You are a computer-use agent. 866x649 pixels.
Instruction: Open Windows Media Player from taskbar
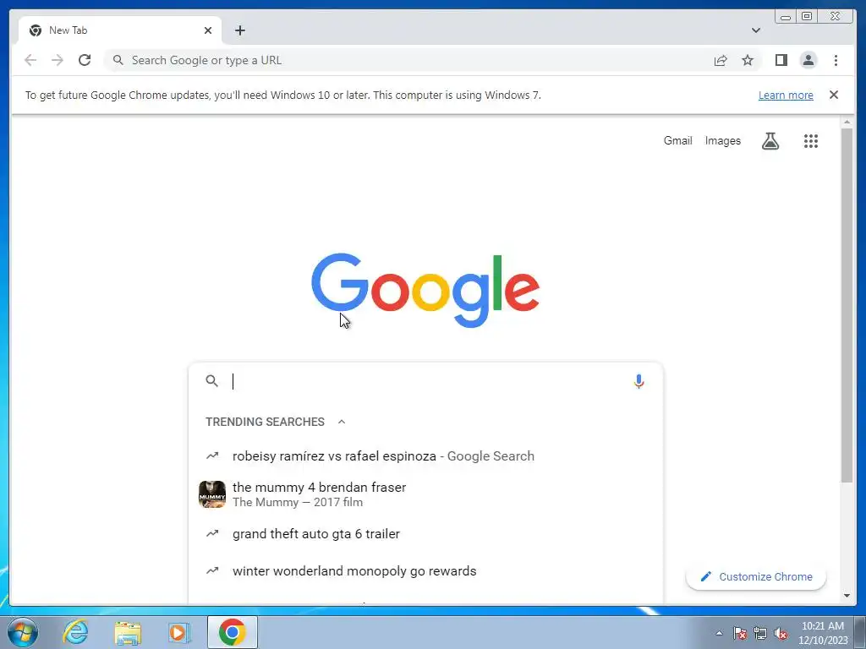point(179,632)
